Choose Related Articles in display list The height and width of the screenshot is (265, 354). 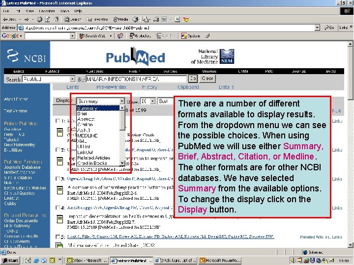[94, 158]
